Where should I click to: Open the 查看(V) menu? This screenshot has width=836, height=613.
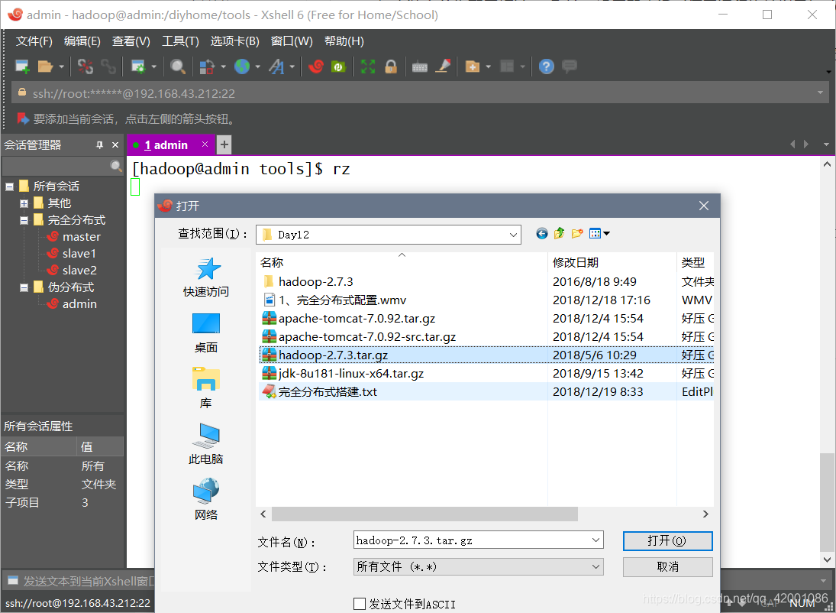[x=131, y=41]
